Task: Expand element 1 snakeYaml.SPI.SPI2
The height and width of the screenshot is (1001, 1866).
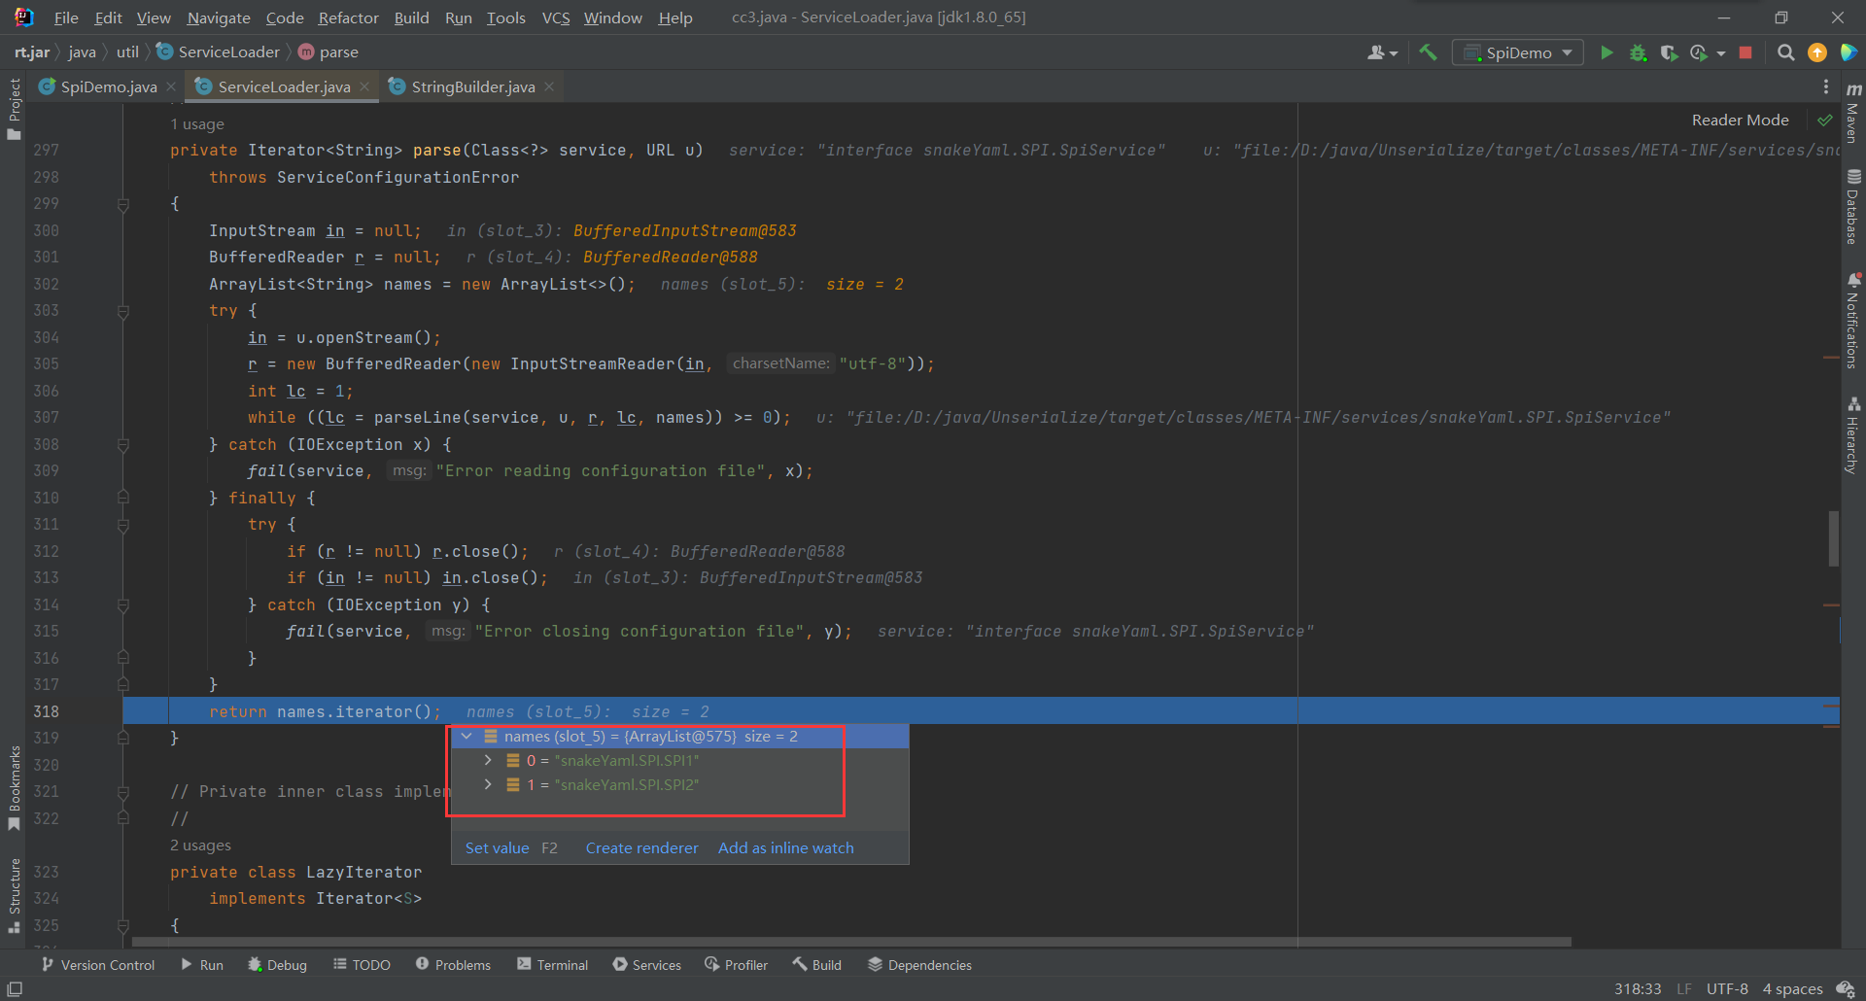Action: 488,785
